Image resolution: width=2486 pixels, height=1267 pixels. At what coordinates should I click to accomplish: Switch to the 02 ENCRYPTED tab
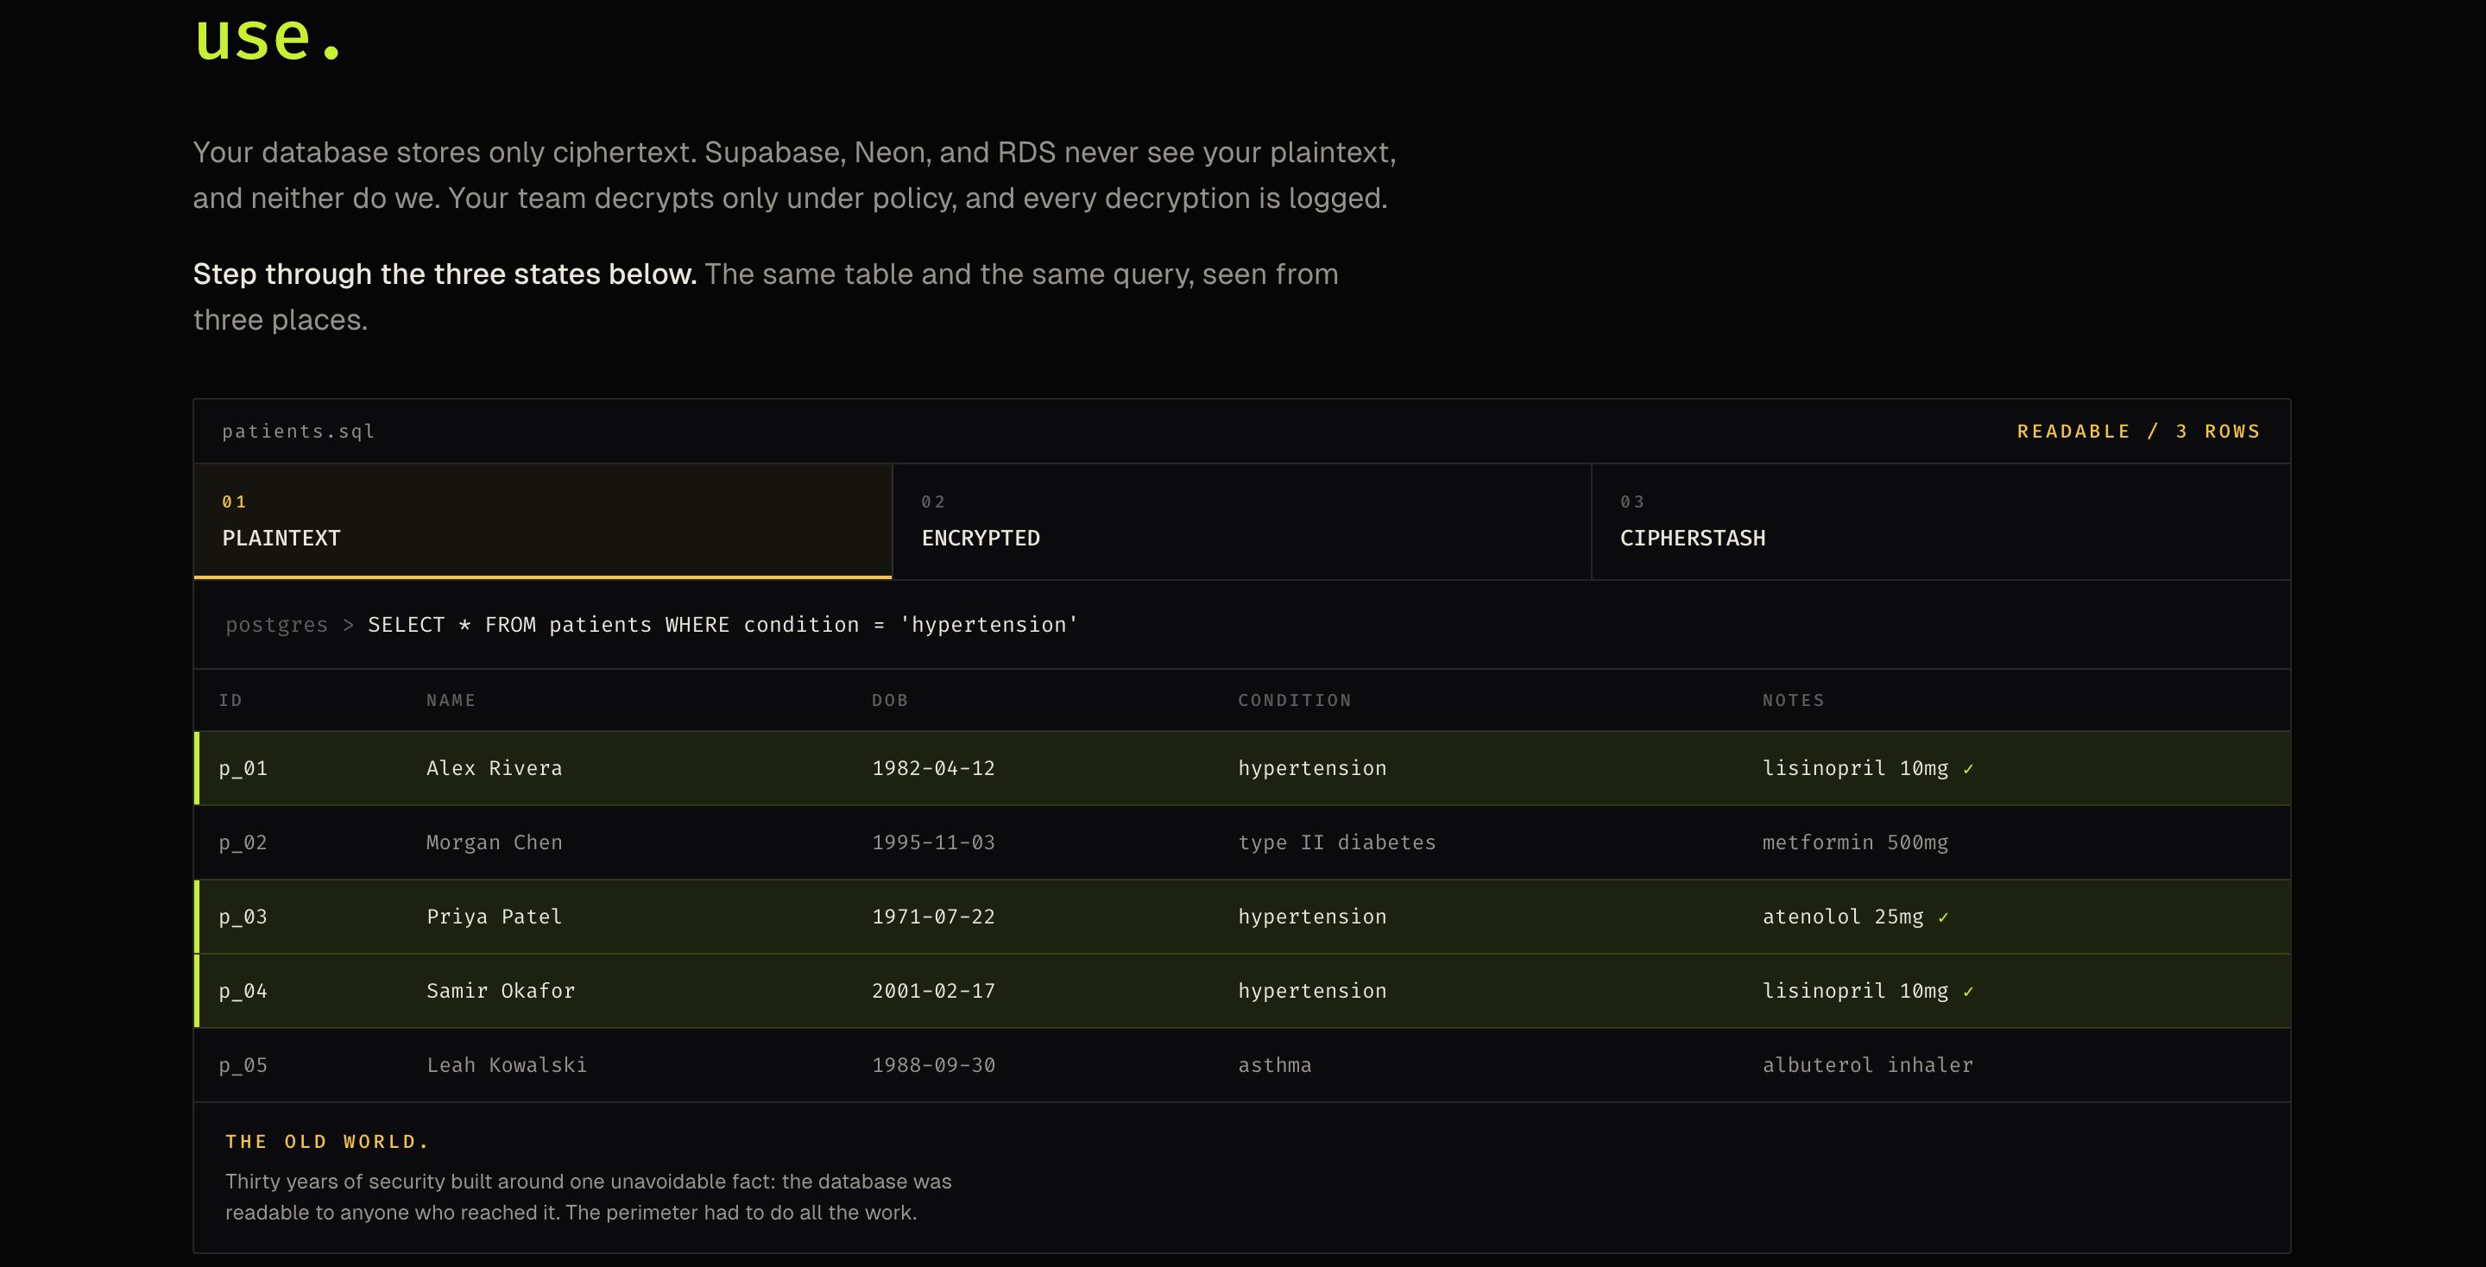[x=1241, y=521]
